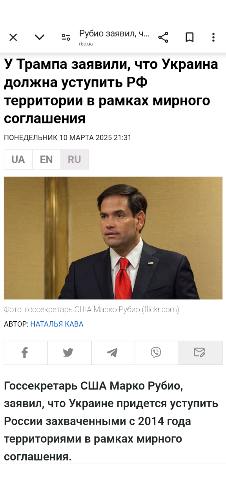Share article on Facebook

click(26, 353)
